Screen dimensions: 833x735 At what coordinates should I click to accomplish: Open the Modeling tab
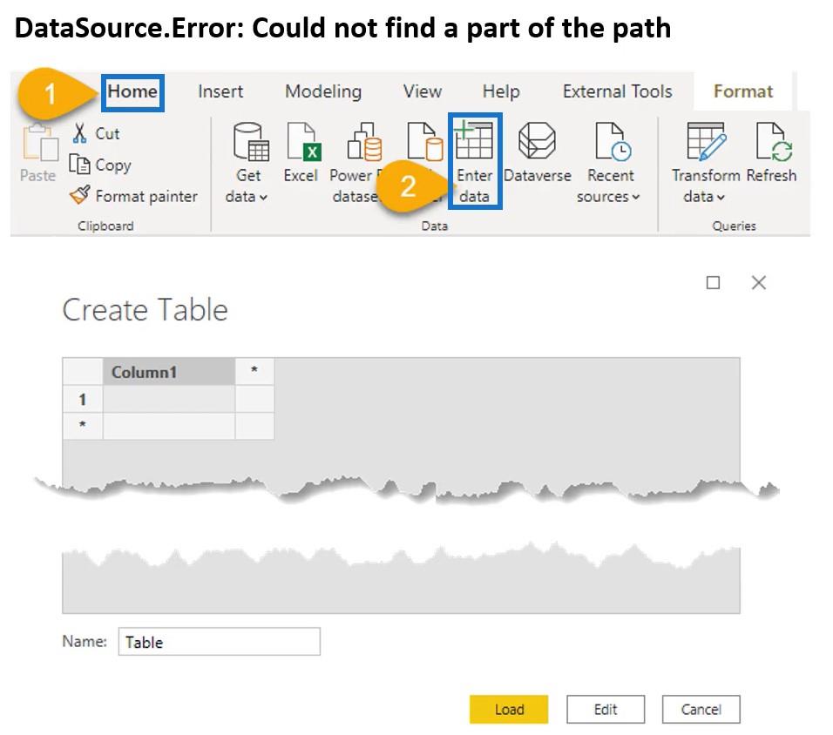(x=323, y=92)
